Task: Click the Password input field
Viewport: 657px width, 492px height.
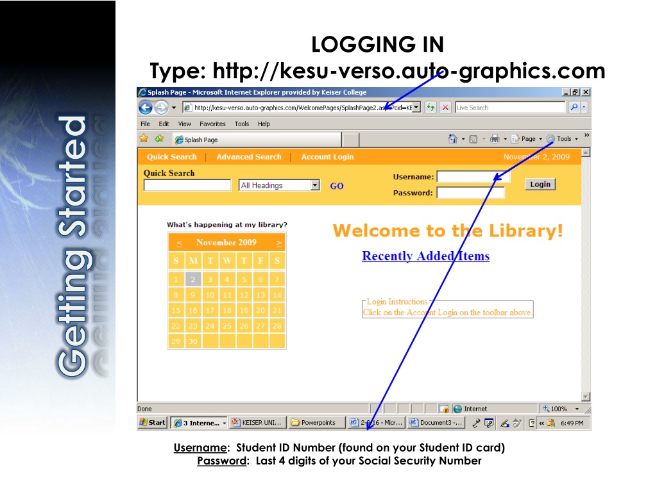Action: coord(470,193)
